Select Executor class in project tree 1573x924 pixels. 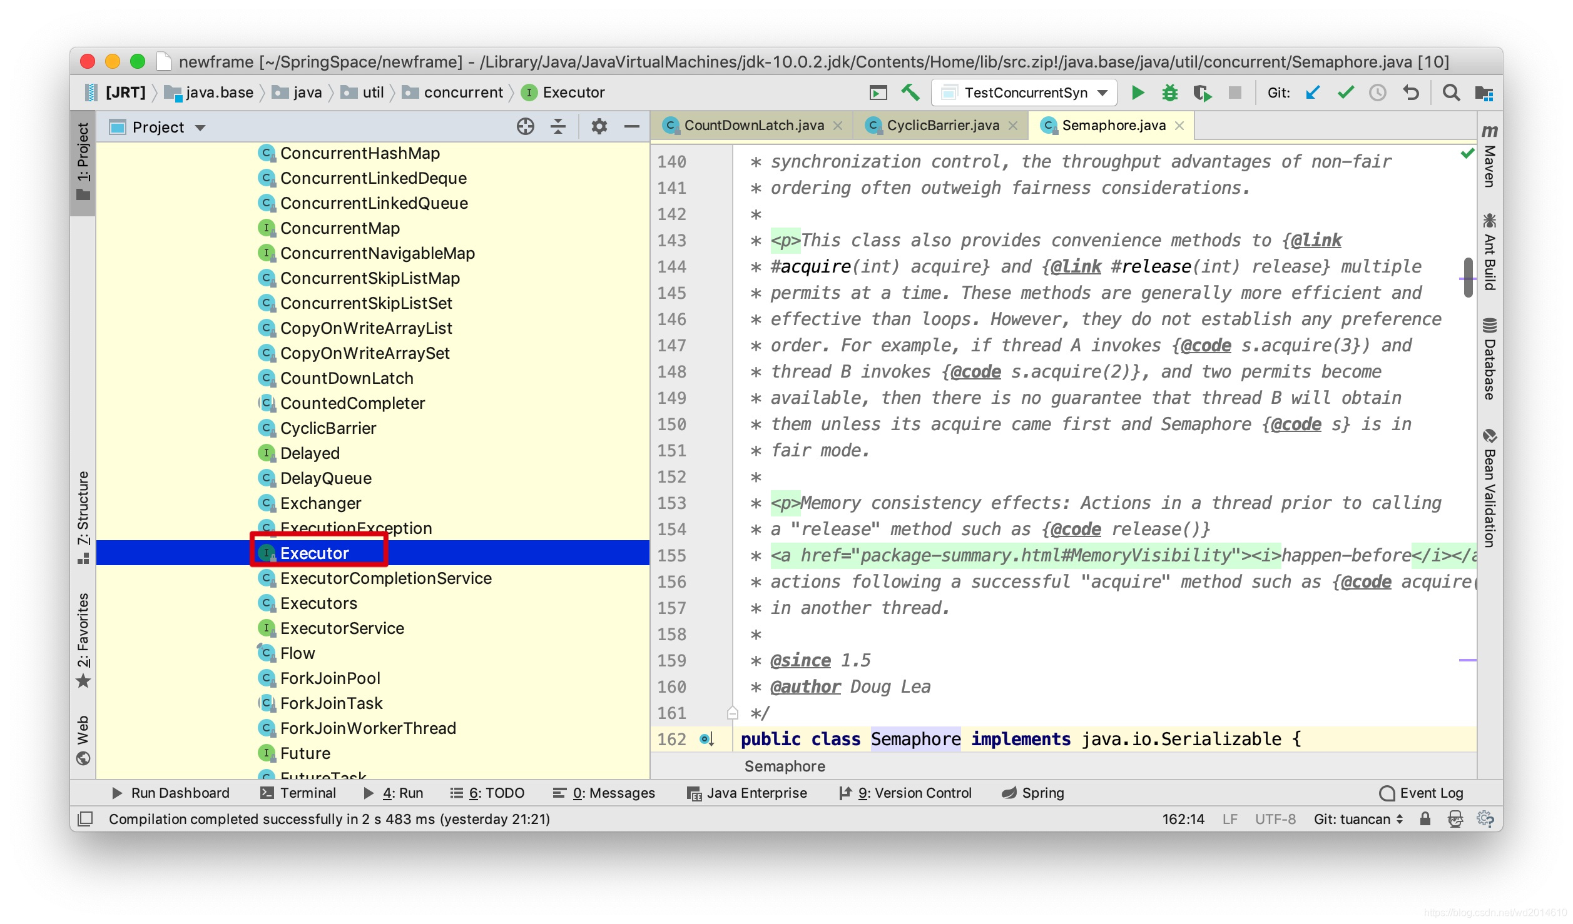[x=315, y=552]
